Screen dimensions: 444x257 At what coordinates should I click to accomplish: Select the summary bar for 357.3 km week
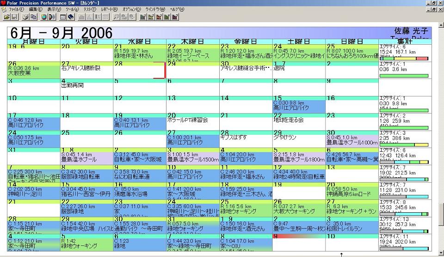[404, 231]
